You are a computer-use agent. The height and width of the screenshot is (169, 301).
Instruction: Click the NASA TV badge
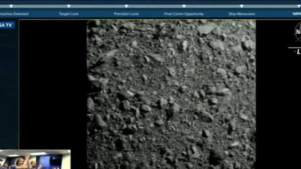coord(7,25)
